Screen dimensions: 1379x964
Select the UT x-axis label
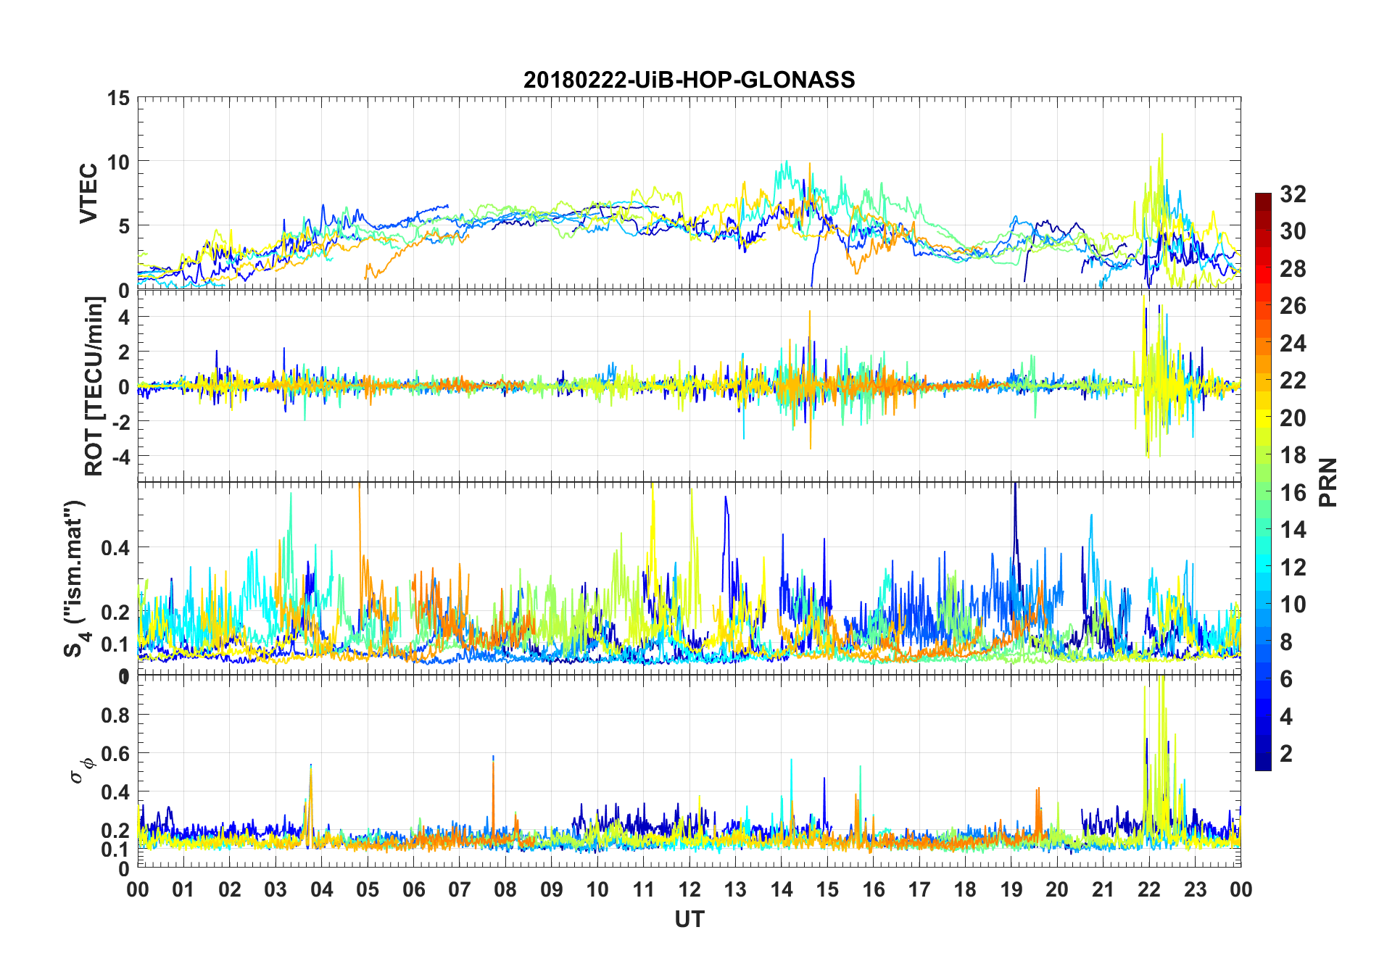689,919
